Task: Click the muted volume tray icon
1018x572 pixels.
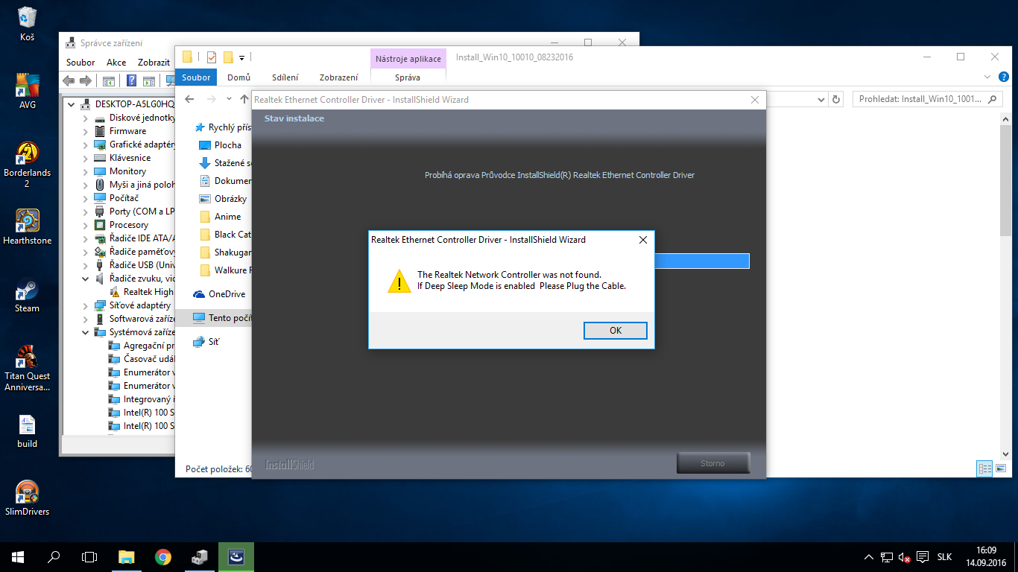Action: pyautogui.click(x=905, y=557)
